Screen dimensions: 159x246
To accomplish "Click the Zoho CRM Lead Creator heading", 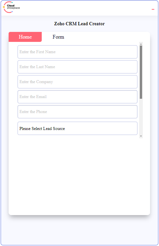I will coord(79,24).
